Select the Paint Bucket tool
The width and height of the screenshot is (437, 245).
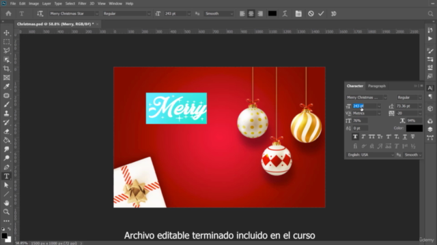(x=6, y=140)
